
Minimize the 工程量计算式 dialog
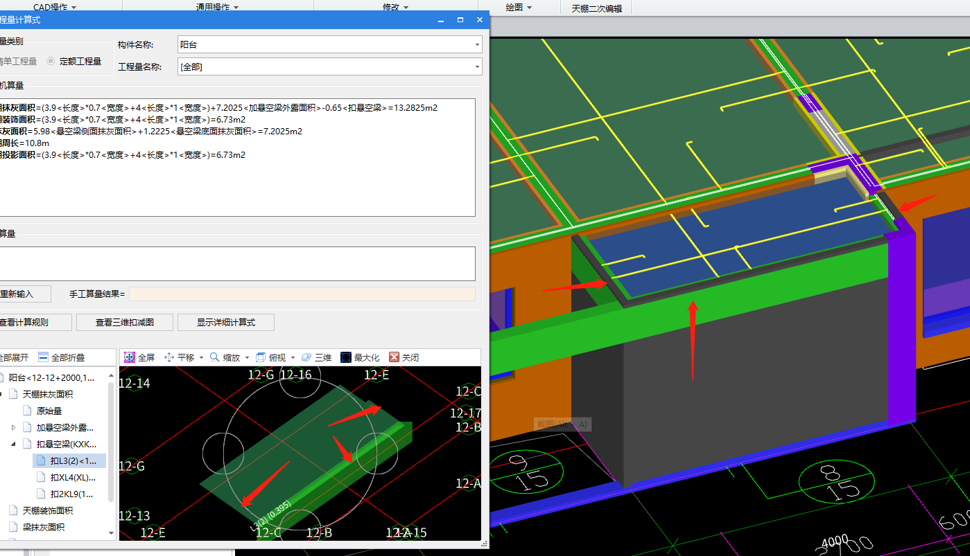click(x=441, y=20)
